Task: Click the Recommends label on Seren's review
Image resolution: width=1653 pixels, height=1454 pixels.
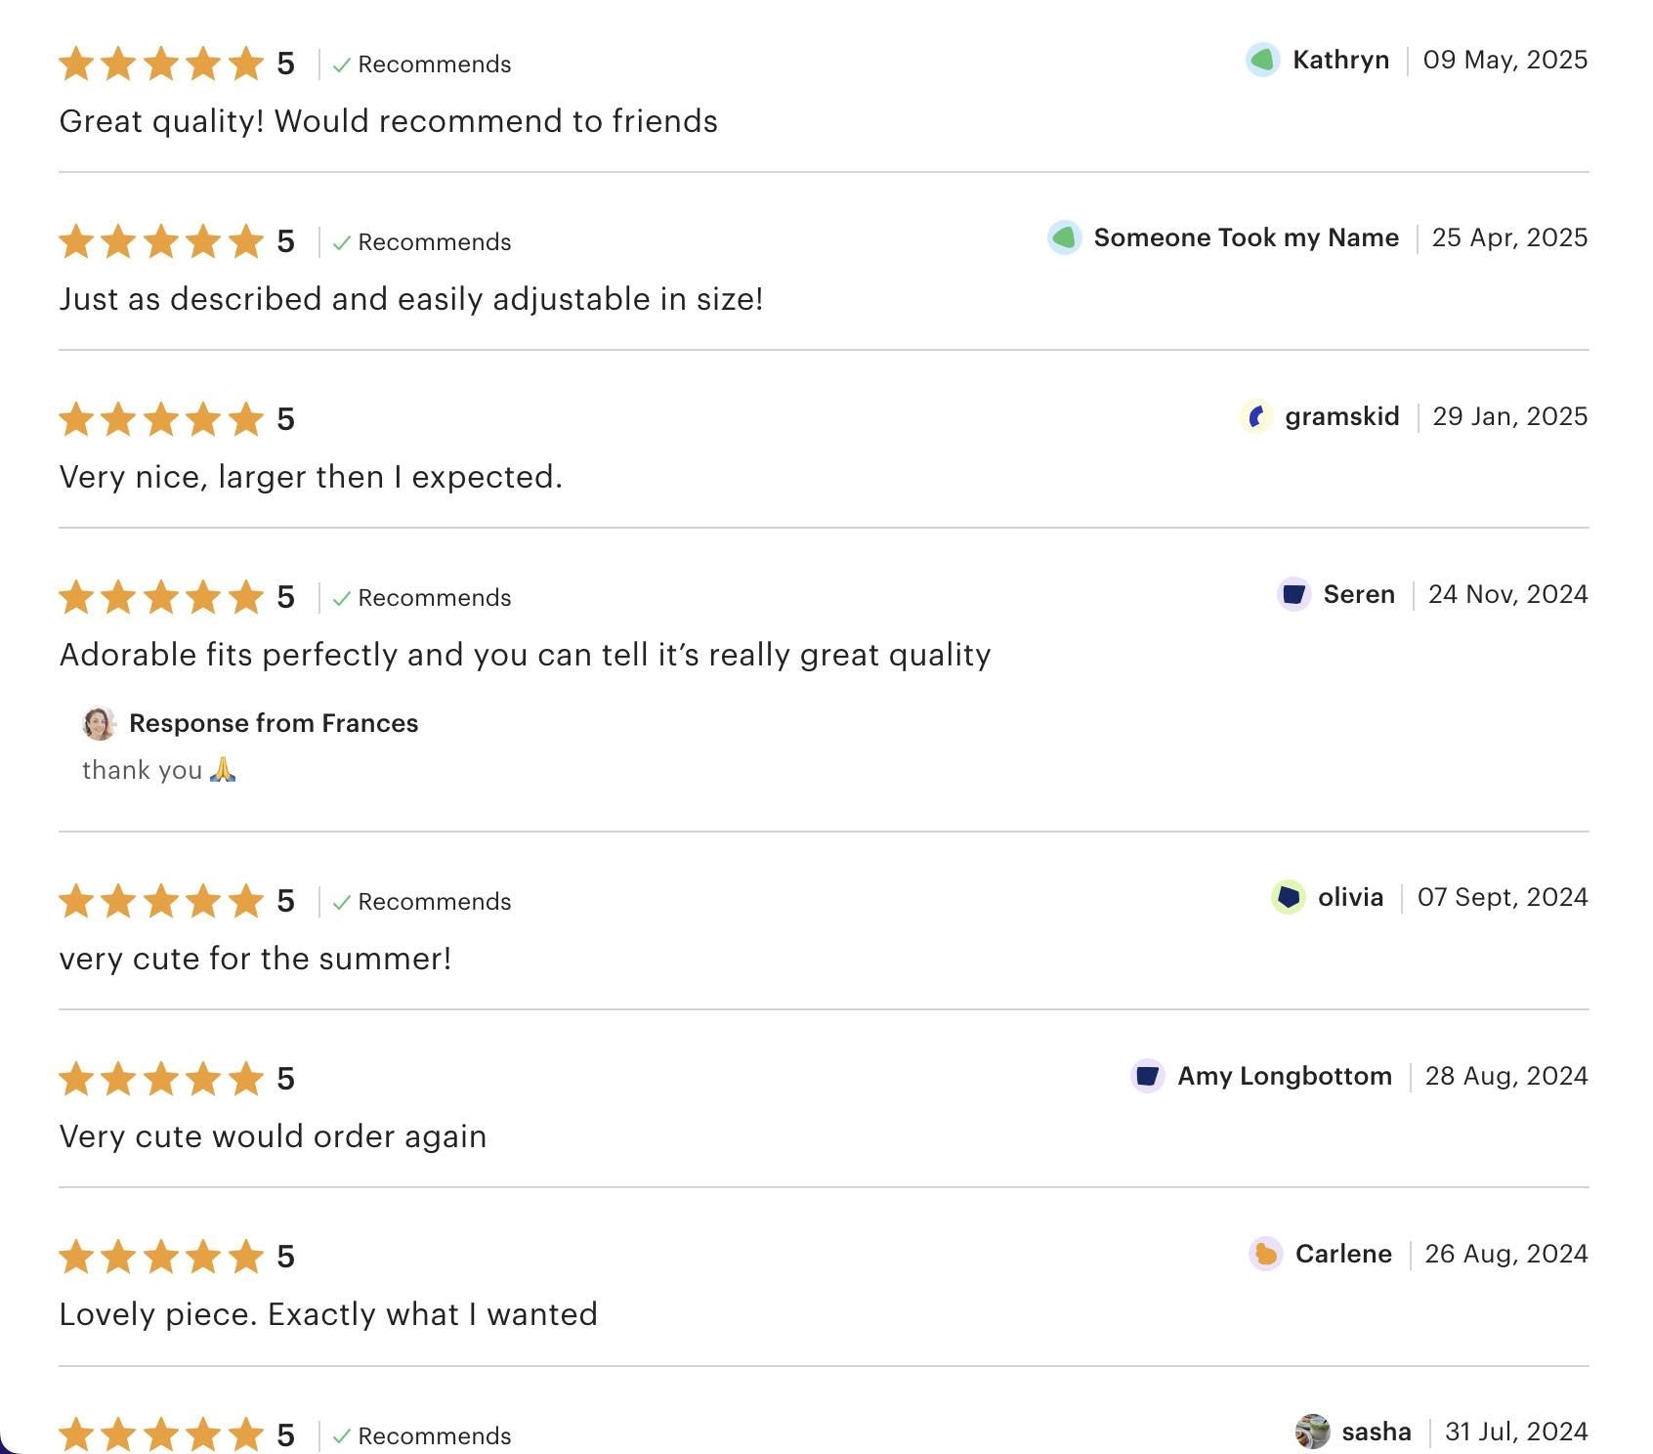Action: (x=434, y=598)
